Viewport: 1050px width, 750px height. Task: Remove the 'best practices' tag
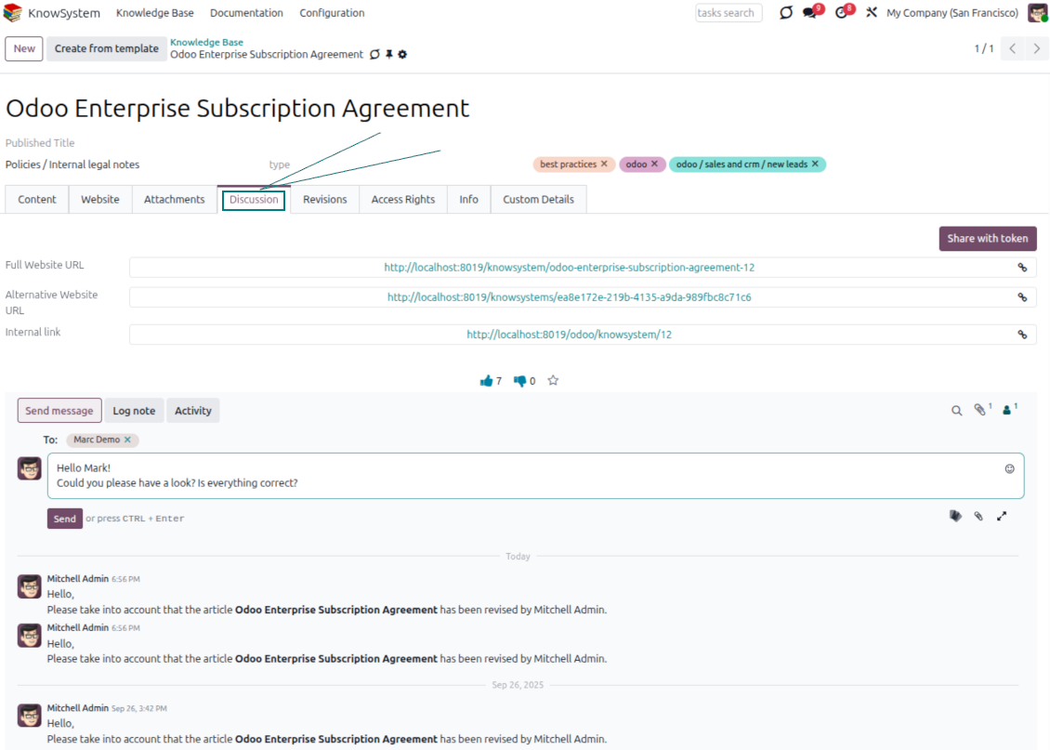click(x=604, y=164)
